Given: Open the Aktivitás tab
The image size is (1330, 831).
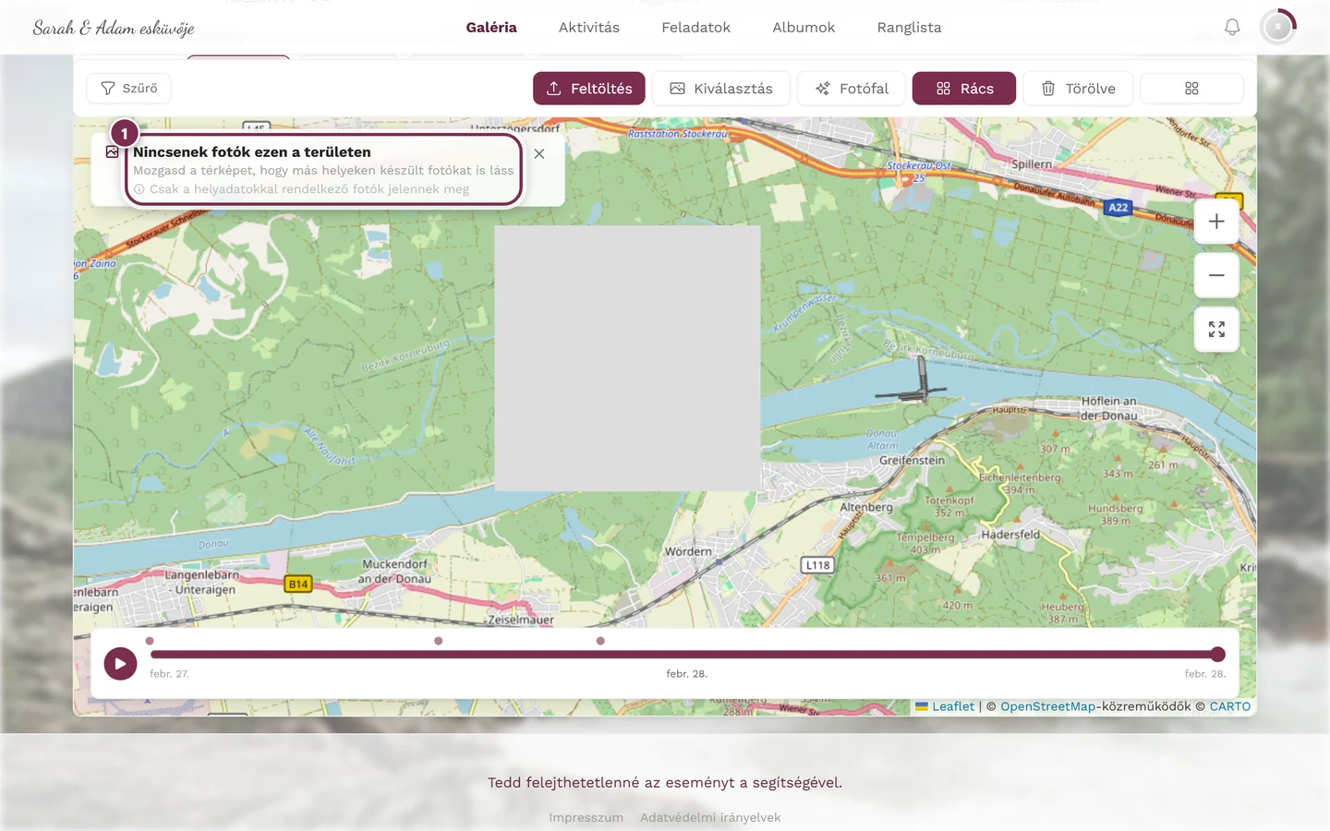Looking at the screenshot, I should [x=589, y=28].
